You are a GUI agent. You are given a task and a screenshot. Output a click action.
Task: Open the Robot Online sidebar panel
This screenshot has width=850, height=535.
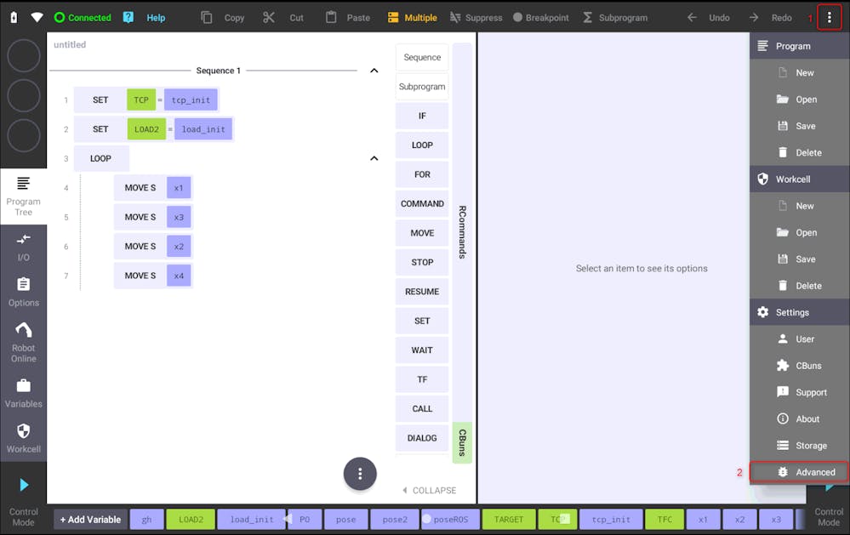click(23, 342)
